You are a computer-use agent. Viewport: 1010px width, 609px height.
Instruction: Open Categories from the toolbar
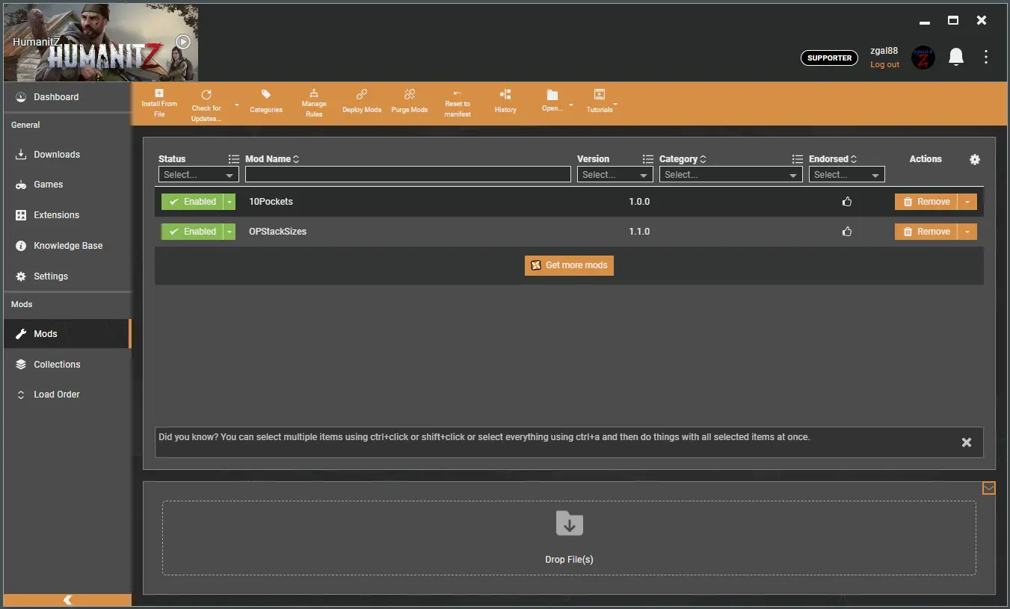pos(266,101)
